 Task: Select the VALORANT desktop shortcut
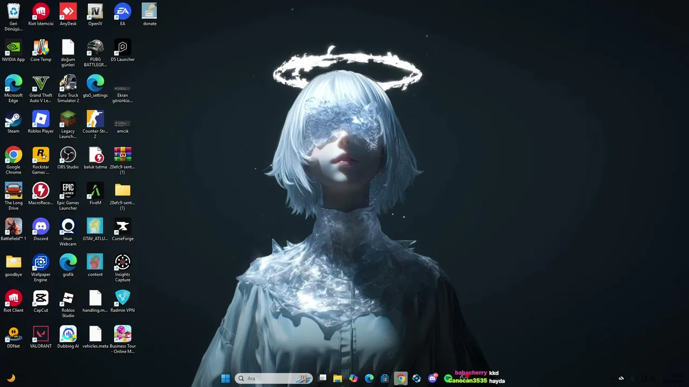(x=41, y=334)
